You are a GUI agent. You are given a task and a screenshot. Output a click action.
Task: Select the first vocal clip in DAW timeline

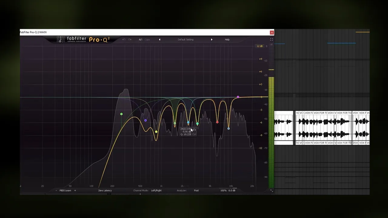click(x=283, y=128)
